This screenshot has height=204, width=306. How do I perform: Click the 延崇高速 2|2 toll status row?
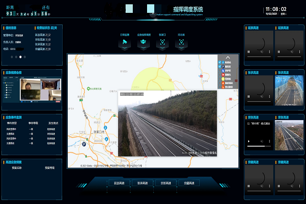(43, 35)
